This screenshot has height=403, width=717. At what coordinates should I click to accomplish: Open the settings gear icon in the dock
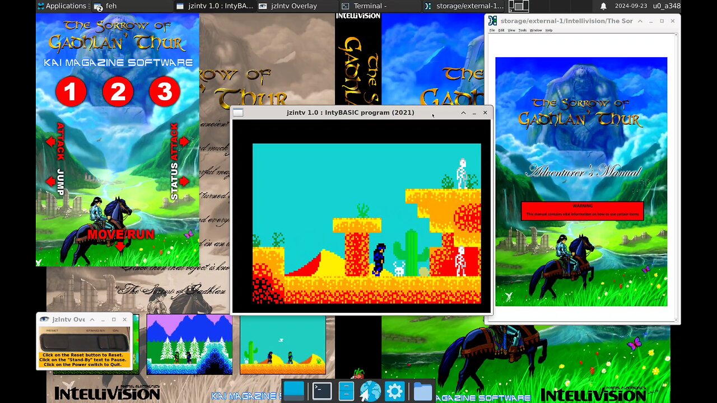click(x=394, y=391)
